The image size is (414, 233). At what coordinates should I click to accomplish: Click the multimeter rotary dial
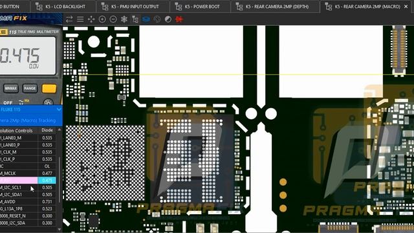(48, 102)
